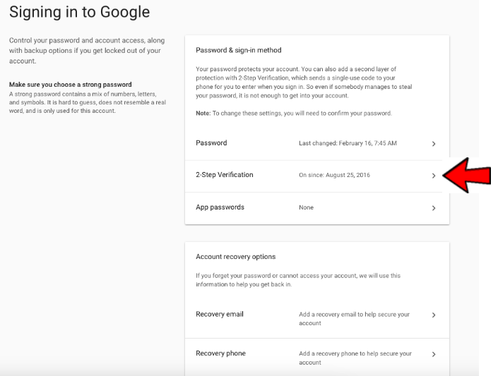Image resolution: width=498 pixels, height=376 pixels.
Task: Click 'Control your password and account access' paragraph
Action: point(87,51)
